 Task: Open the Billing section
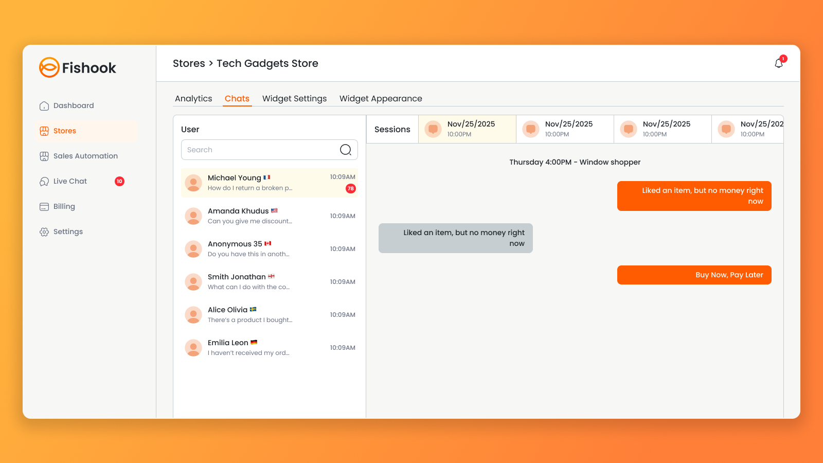[64, 206]
